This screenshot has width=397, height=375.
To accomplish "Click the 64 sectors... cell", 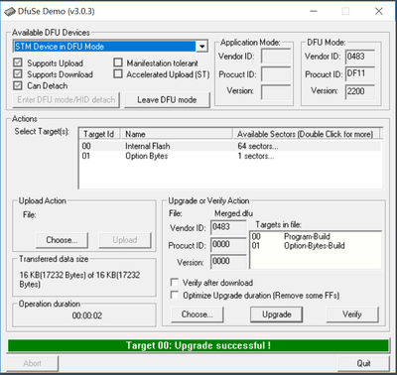I will [258, 146].
